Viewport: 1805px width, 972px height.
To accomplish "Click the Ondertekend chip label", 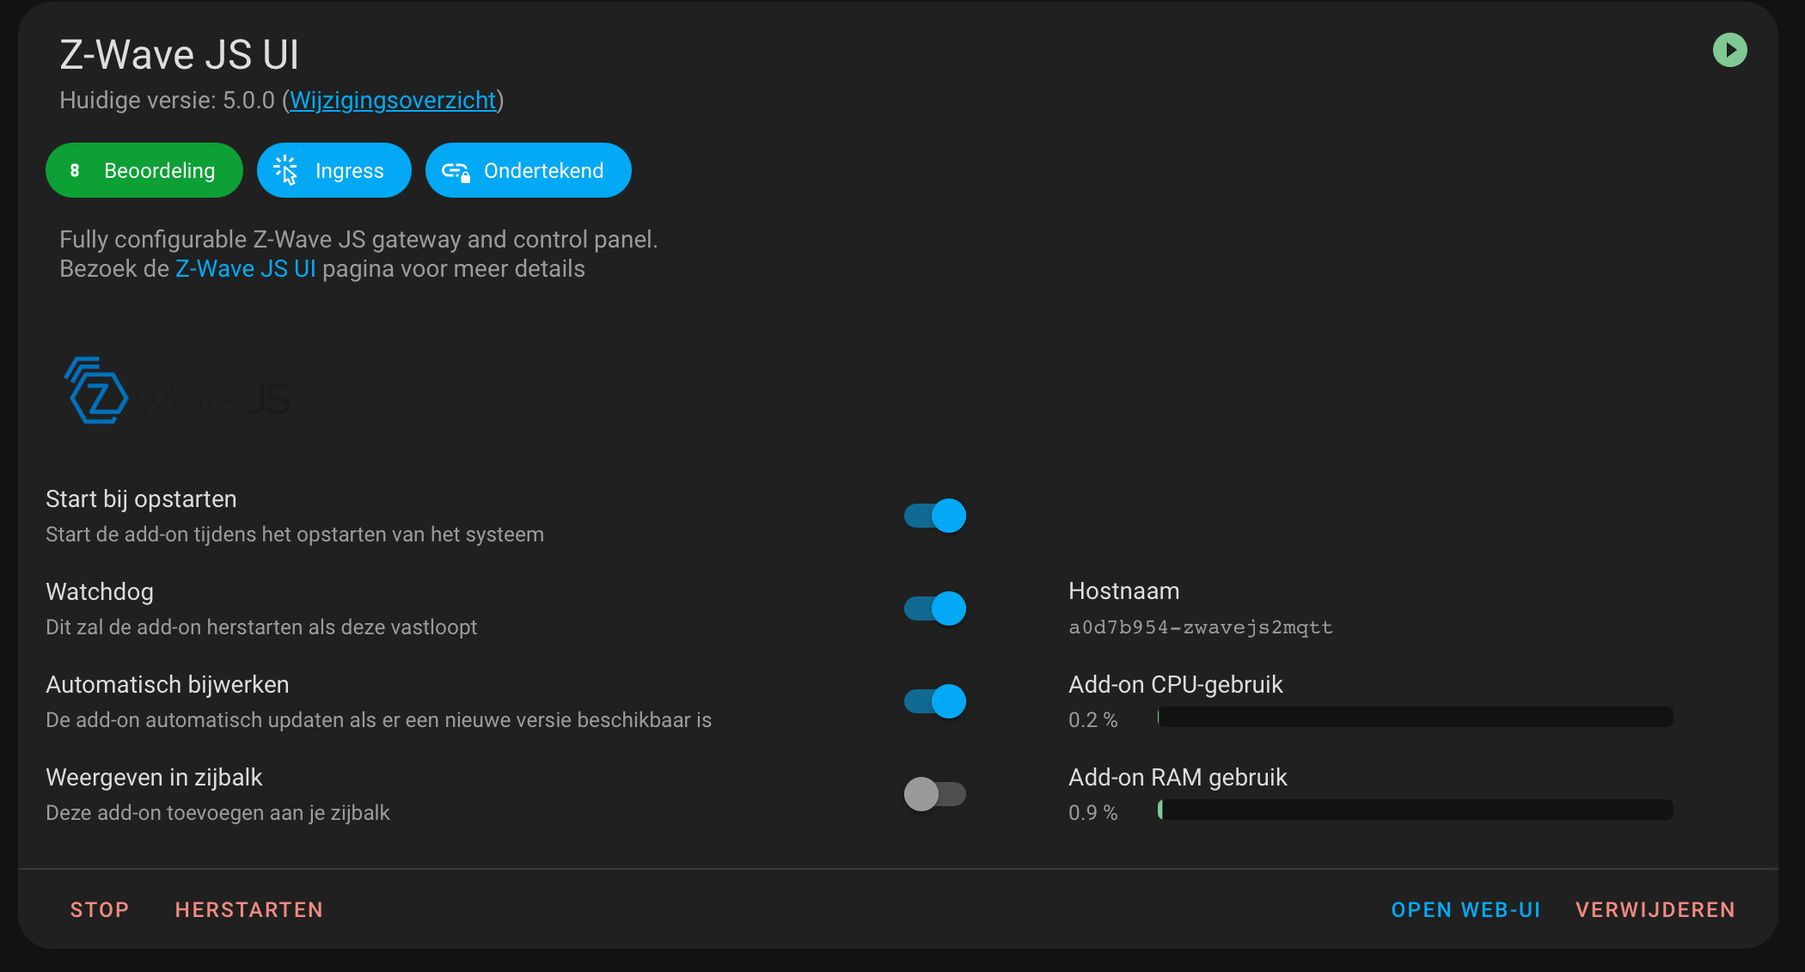I will [543, 171].
